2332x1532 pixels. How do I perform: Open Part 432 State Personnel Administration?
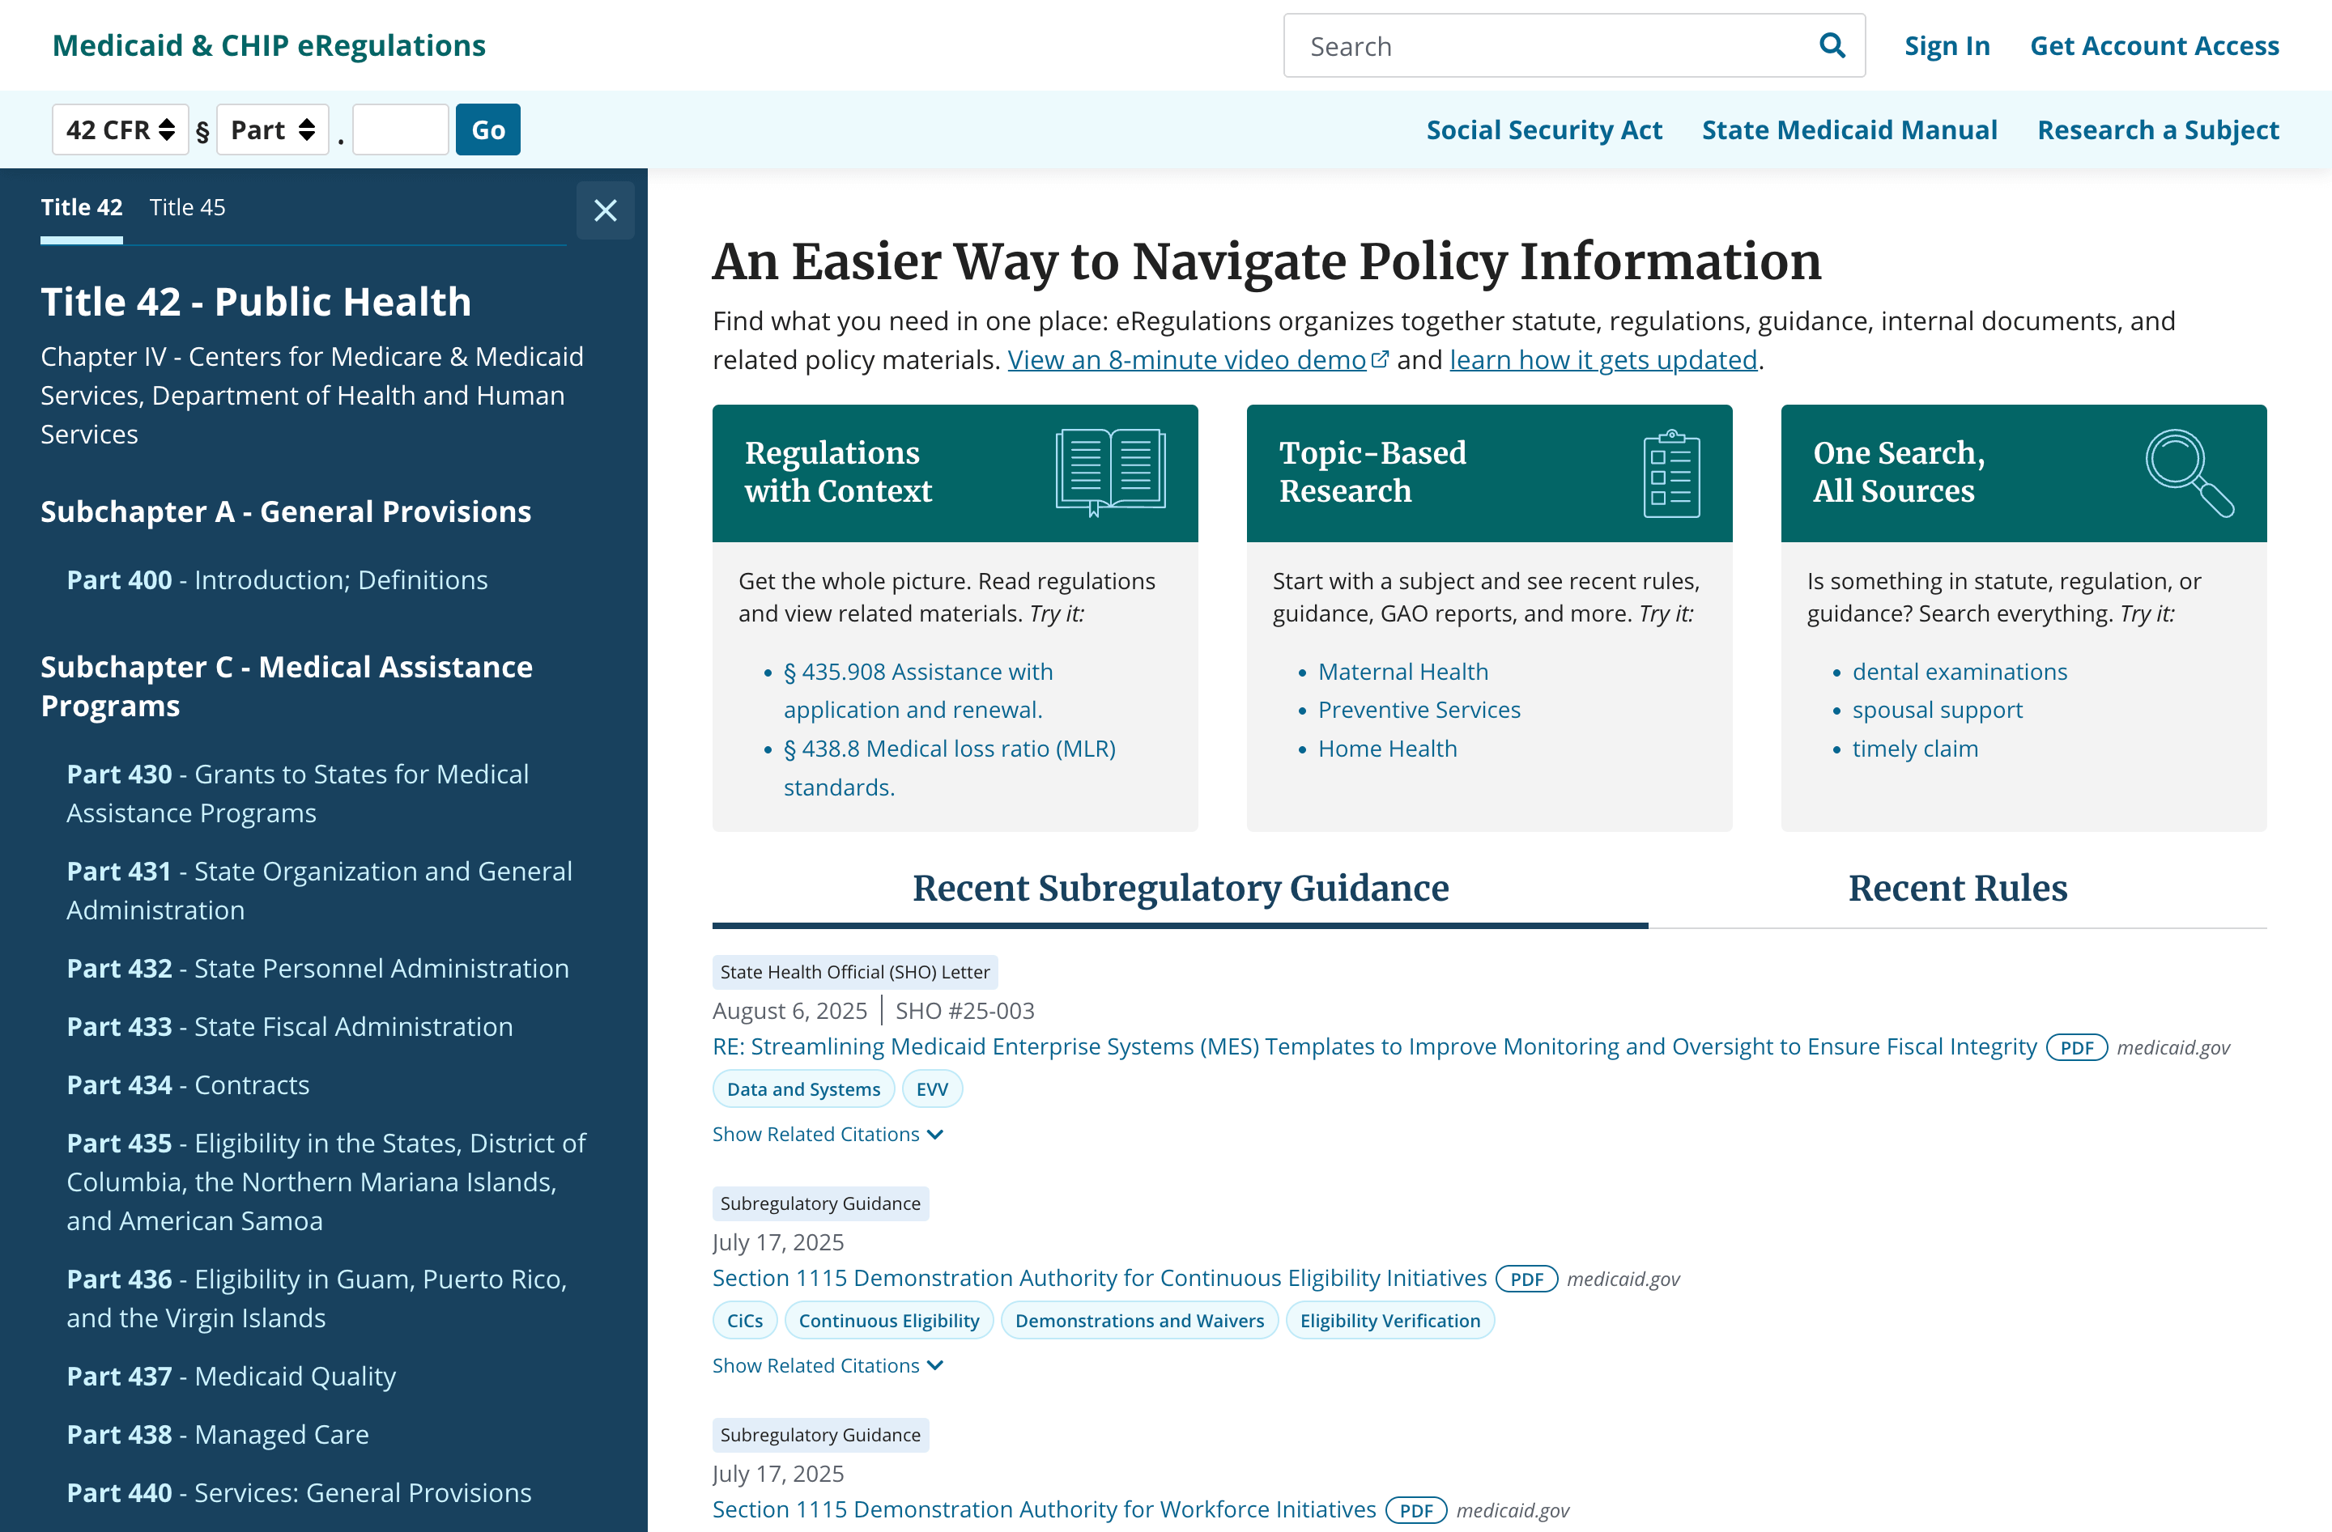317,968
